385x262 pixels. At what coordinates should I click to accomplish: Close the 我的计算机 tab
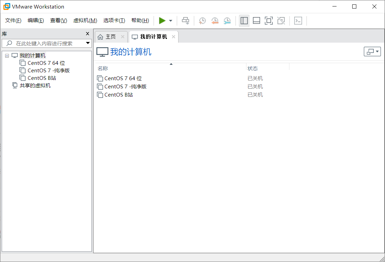[x=173, y=37]
